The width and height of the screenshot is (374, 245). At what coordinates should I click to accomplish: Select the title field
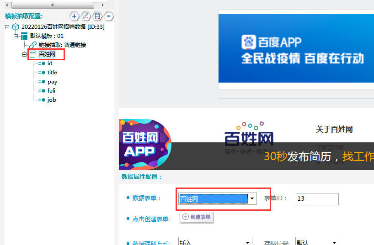(52, 73)
